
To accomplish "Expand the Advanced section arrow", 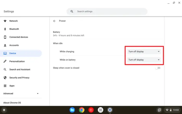I will pyautogui.click(x=38, y=93).
